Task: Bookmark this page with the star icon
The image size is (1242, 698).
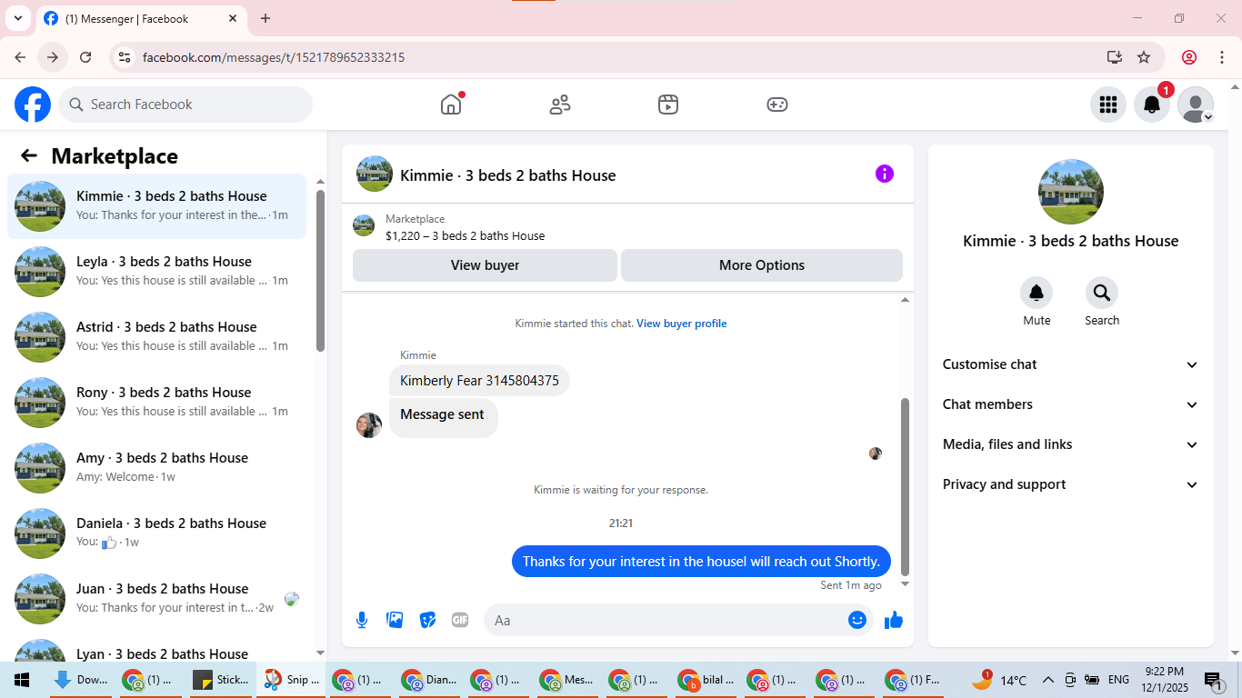Action: 1144,57
